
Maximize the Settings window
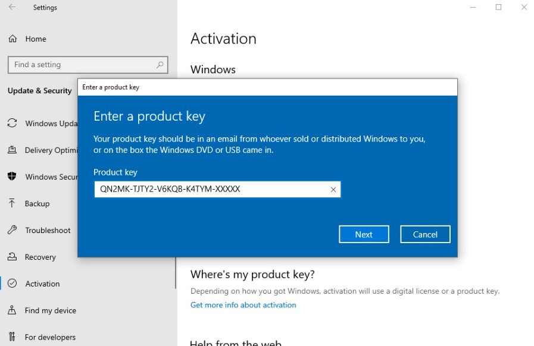tap(498, 7)
